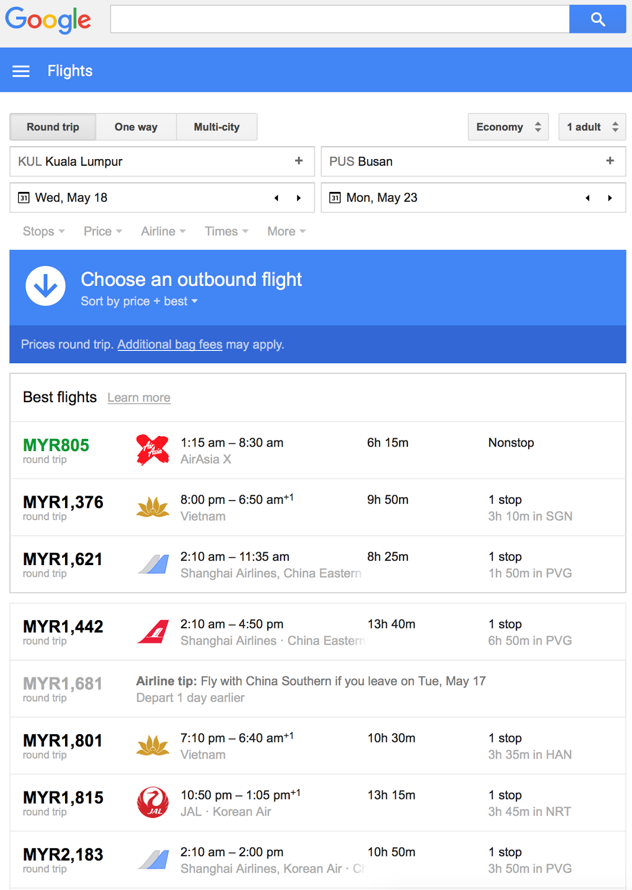Click Learn more next to Best flights
Image resolution: width=632 pixels, height=890 pixels.
coord(138,397)
